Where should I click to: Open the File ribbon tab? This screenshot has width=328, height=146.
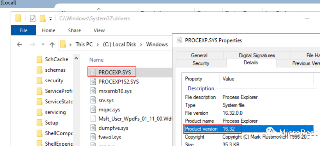pyautogui.click(x=23, y=30)
